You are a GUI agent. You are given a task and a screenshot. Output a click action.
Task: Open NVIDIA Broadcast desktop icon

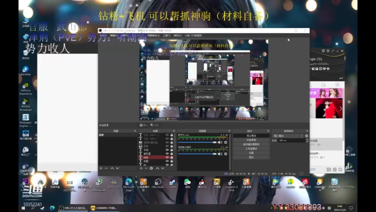(x=26, y=105)
